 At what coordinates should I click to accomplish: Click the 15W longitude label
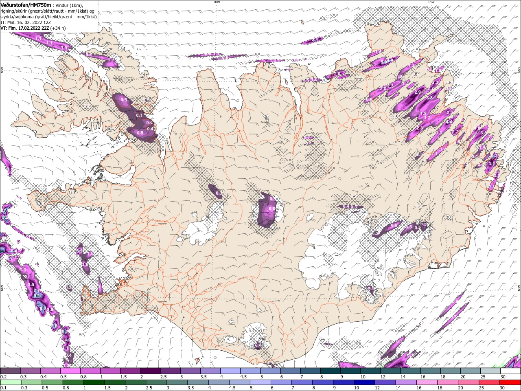[x=431, y=2]
